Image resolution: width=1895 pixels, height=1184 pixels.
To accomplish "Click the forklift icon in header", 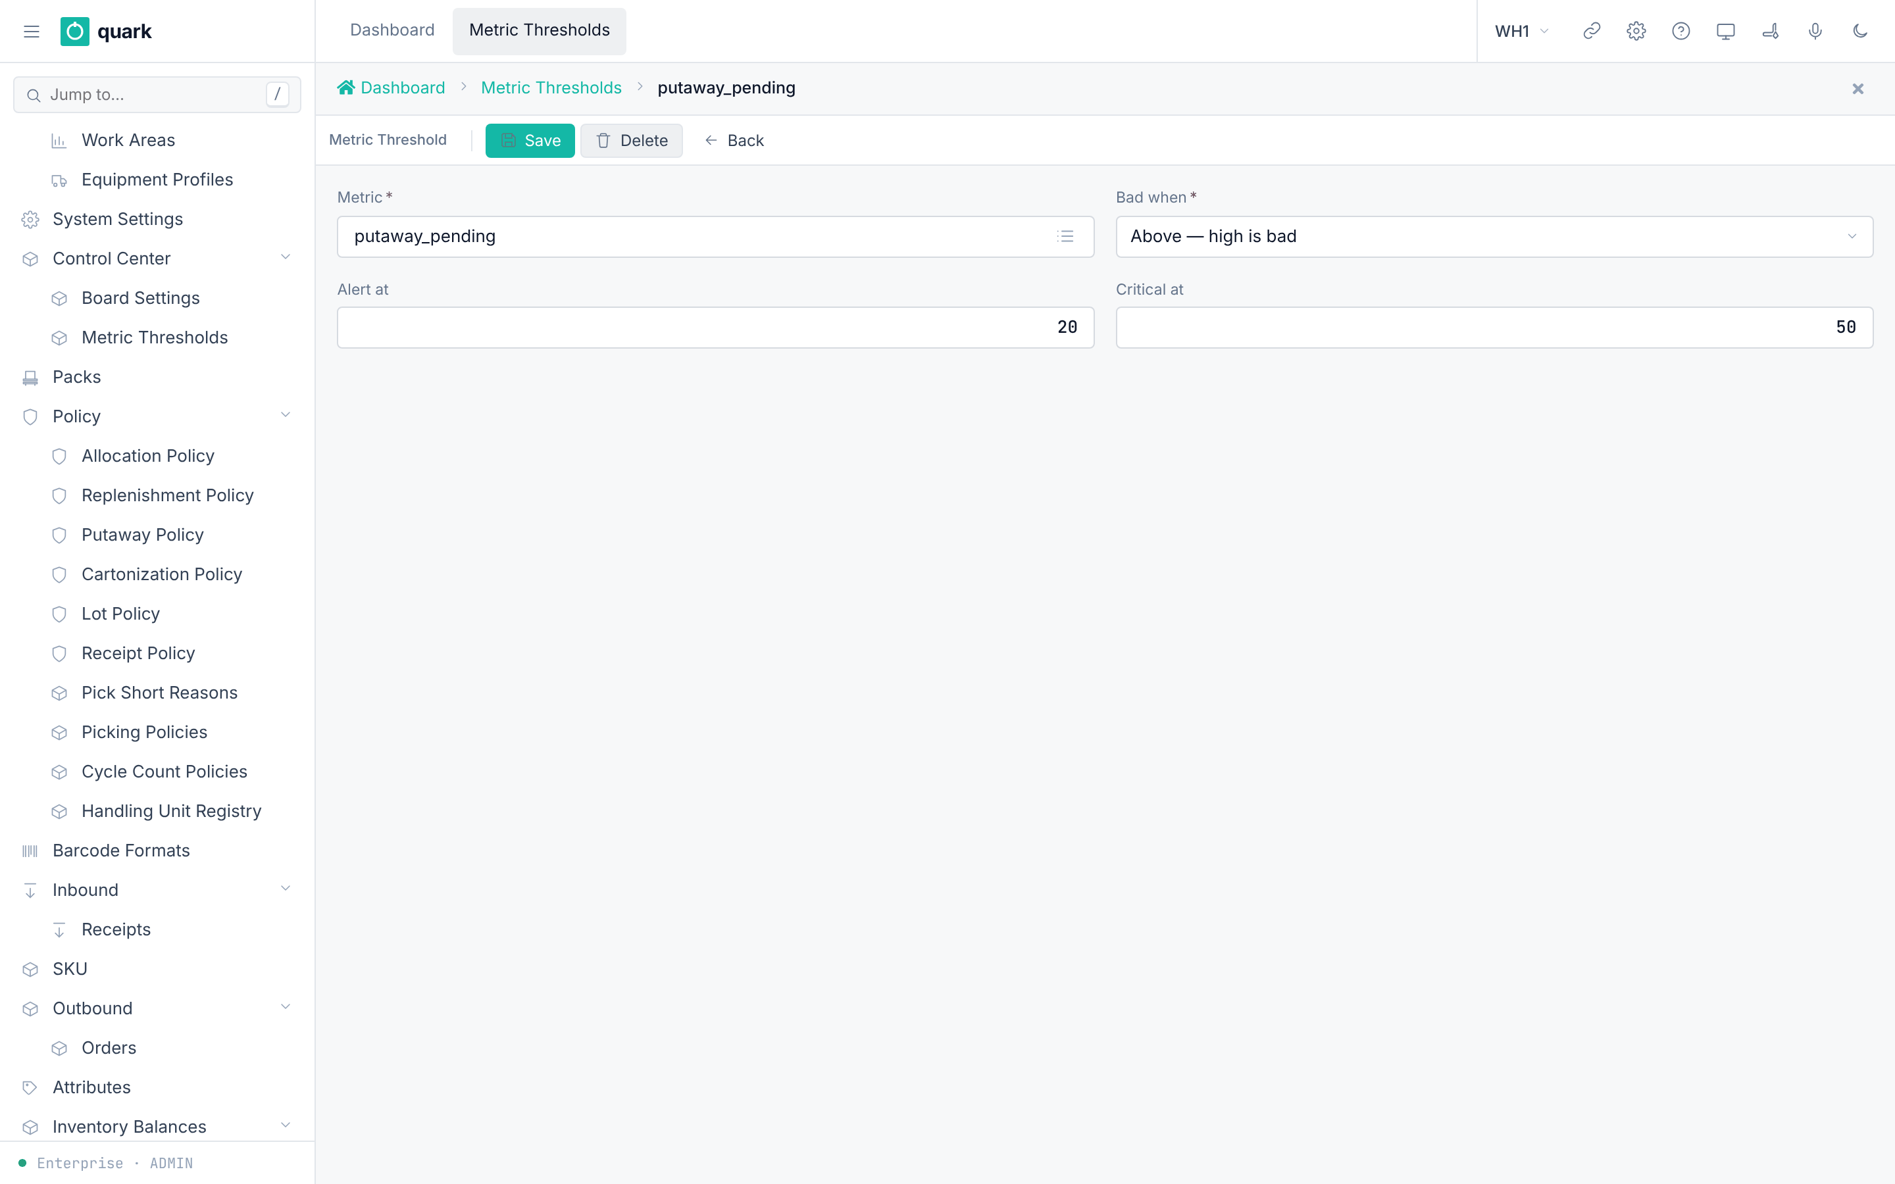I will [1770, 32].
